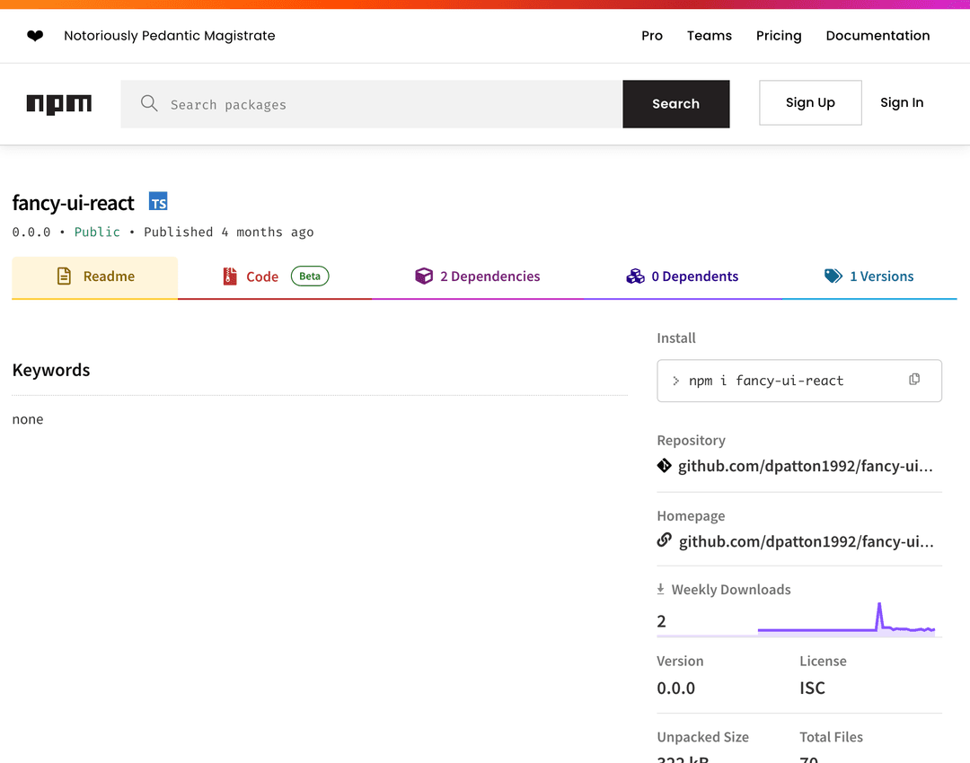Click the 'fancy-ui-react' package title

click(x=73, y=203)
